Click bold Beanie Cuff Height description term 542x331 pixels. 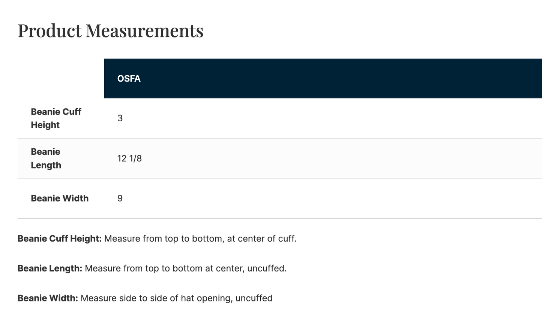[60, 239]
